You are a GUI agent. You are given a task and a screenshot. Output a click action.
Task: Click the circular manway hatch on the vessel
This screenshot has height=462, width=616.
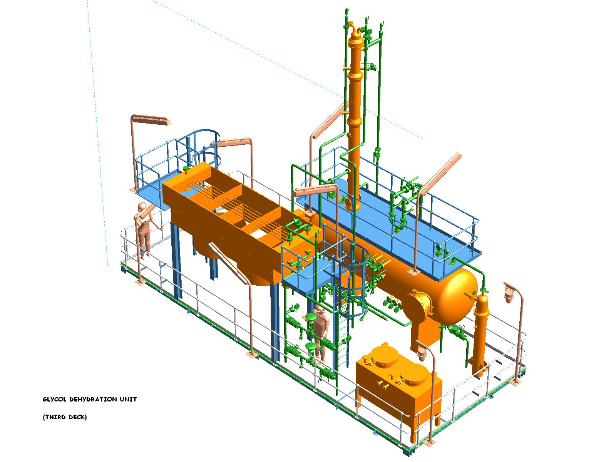coord(417,305)
